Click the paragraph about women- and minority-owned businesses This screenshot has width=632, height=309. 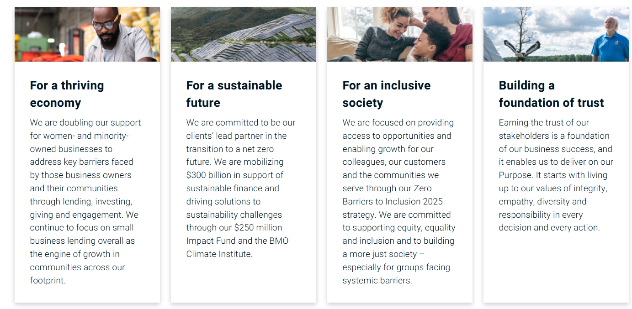85,201
